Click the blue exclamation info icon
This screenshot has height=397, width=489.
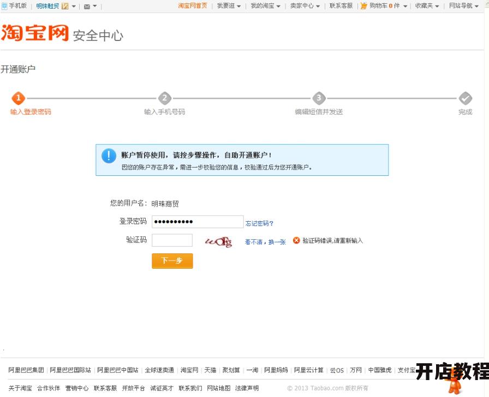pyautogui.click(x=109, y=156)
